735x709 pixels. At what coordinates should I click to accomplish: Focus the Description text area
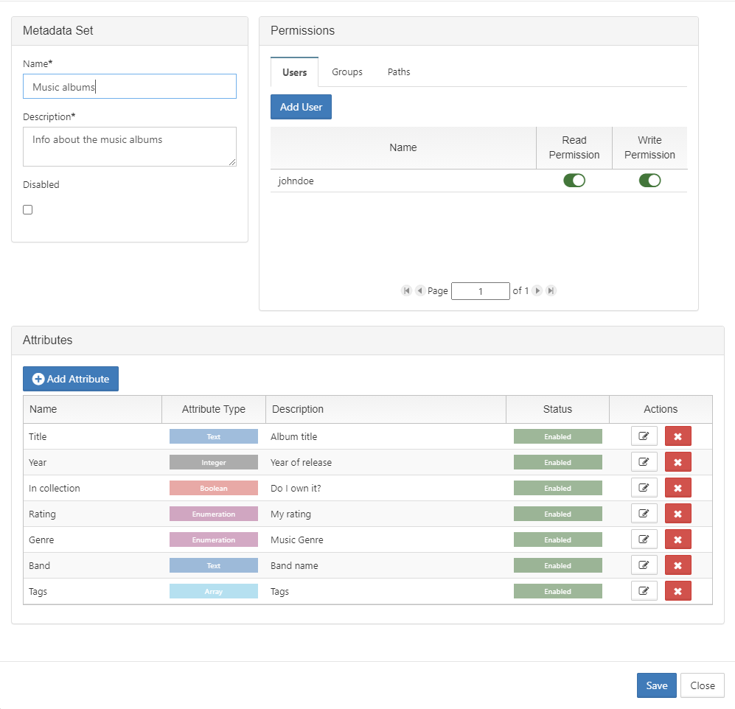(x=129, y=146)
